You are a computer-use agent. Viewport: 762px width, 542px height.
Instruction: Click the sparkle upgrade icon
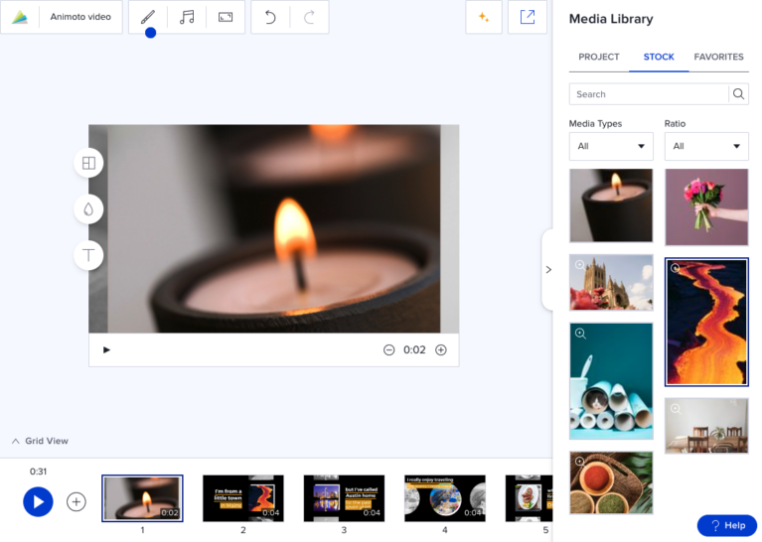pos(484,17)
